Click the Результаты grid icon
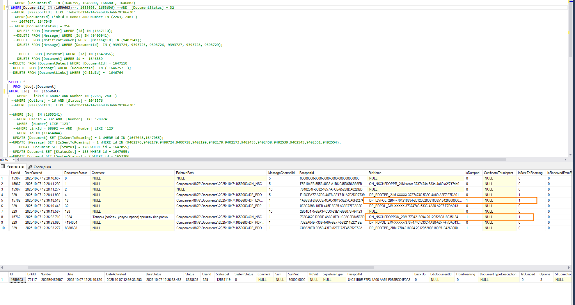Image resolution: width=575 pixels, height=305 pixels. point(3,166)
